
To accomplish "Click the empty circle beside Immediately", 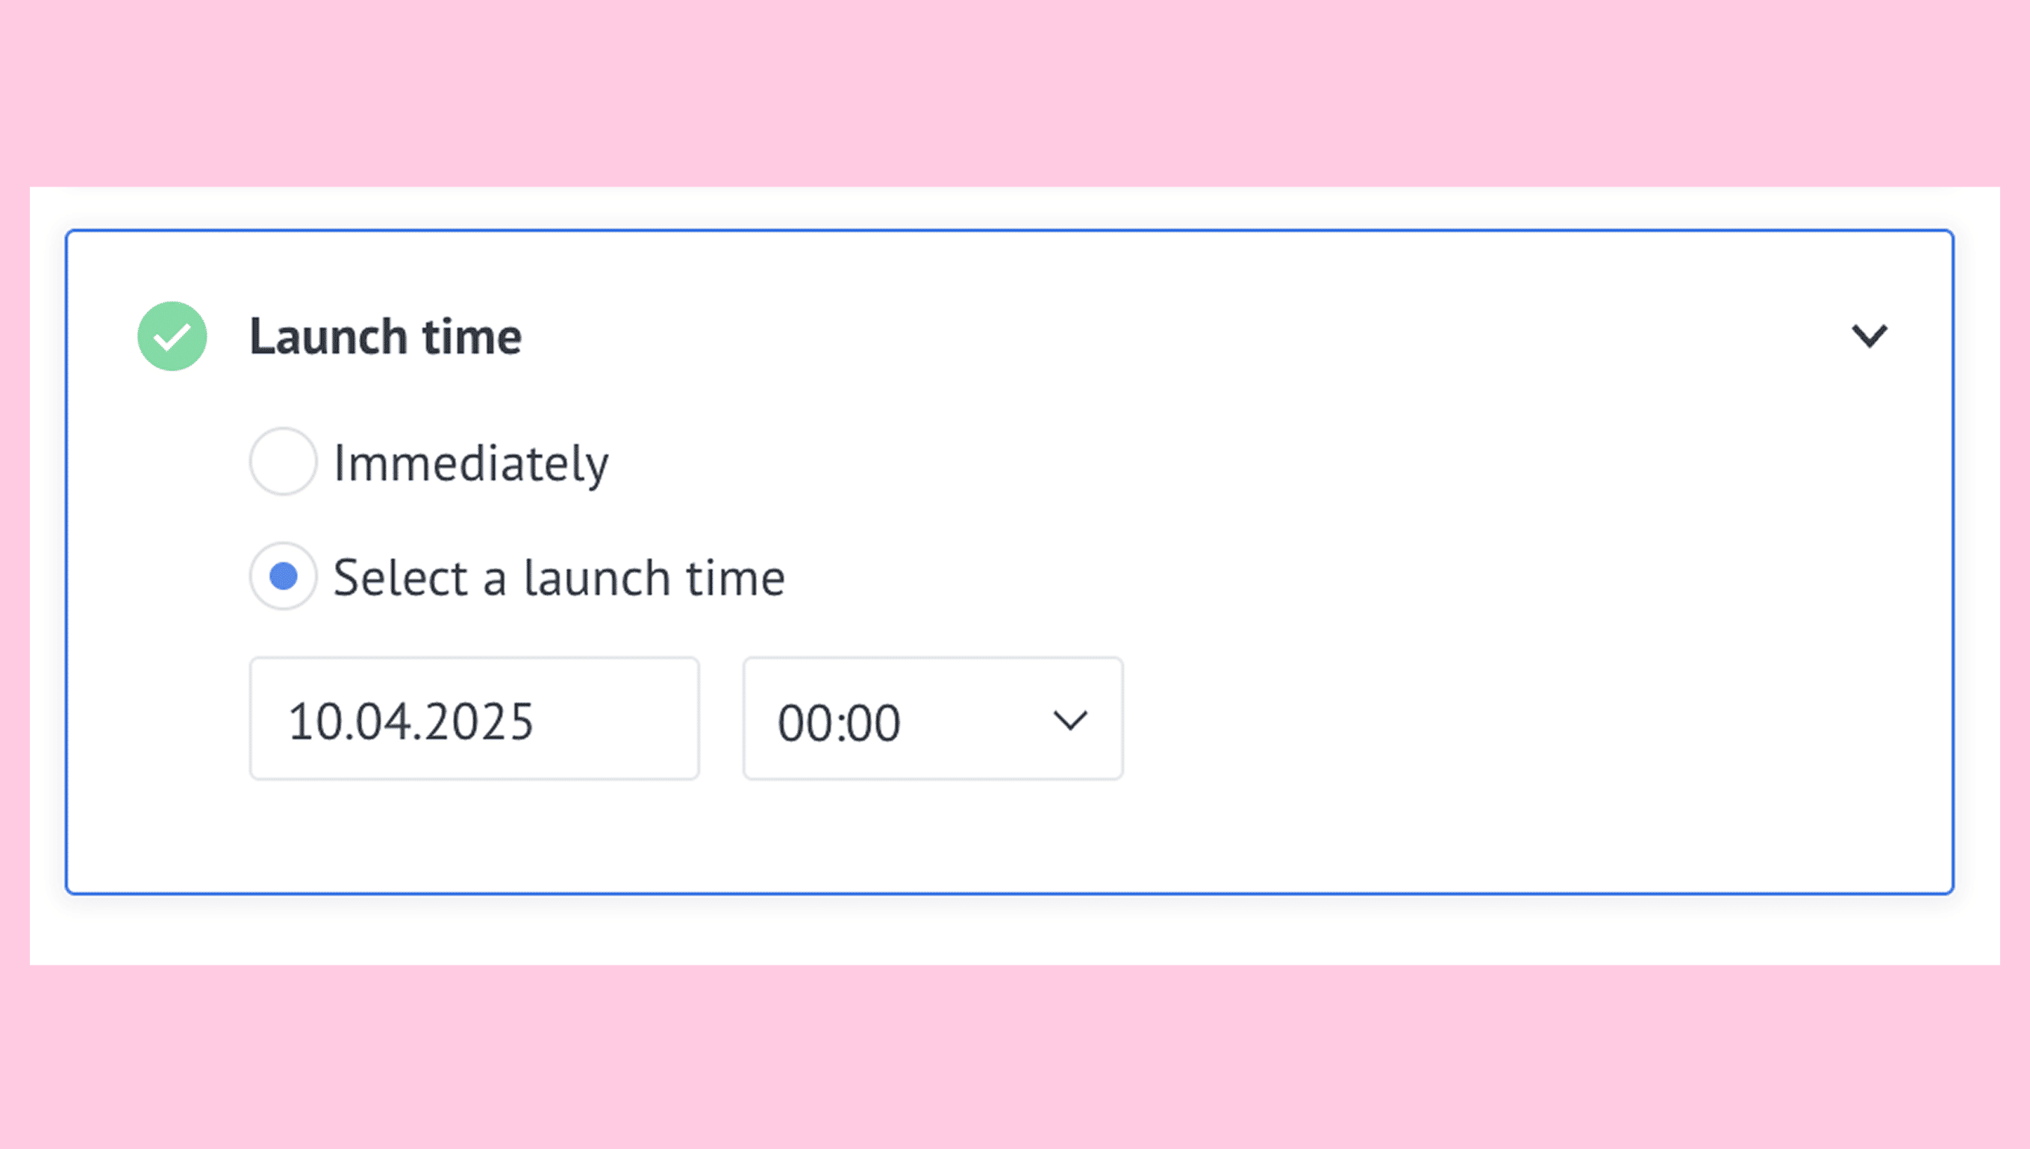I will coord(284,462).
